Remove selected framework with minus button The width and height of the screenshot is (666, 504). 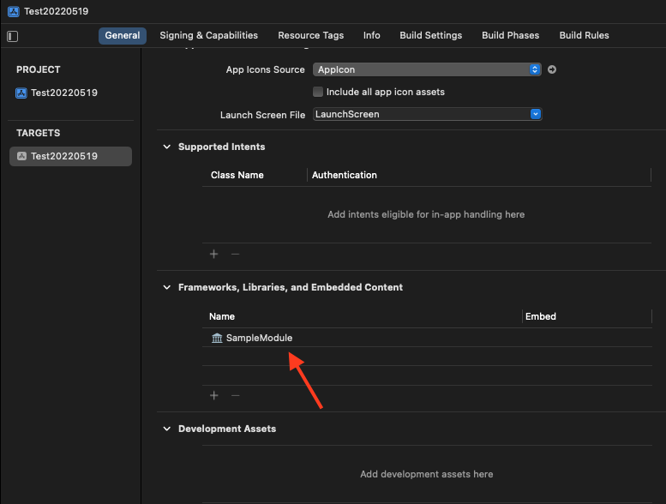(x=236, y=395)
